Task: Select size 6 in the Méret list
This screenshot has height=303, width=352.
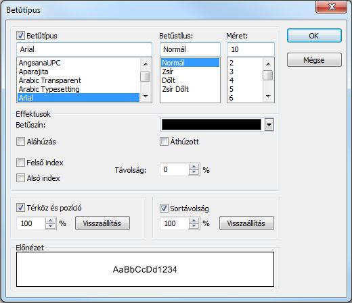Action: [245, 98]
